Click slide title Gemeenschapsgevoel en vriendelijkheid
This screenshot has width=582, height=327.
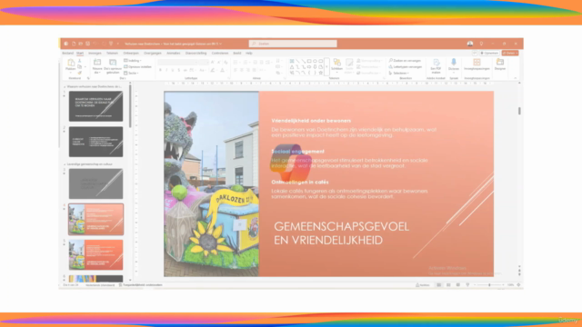342,233
